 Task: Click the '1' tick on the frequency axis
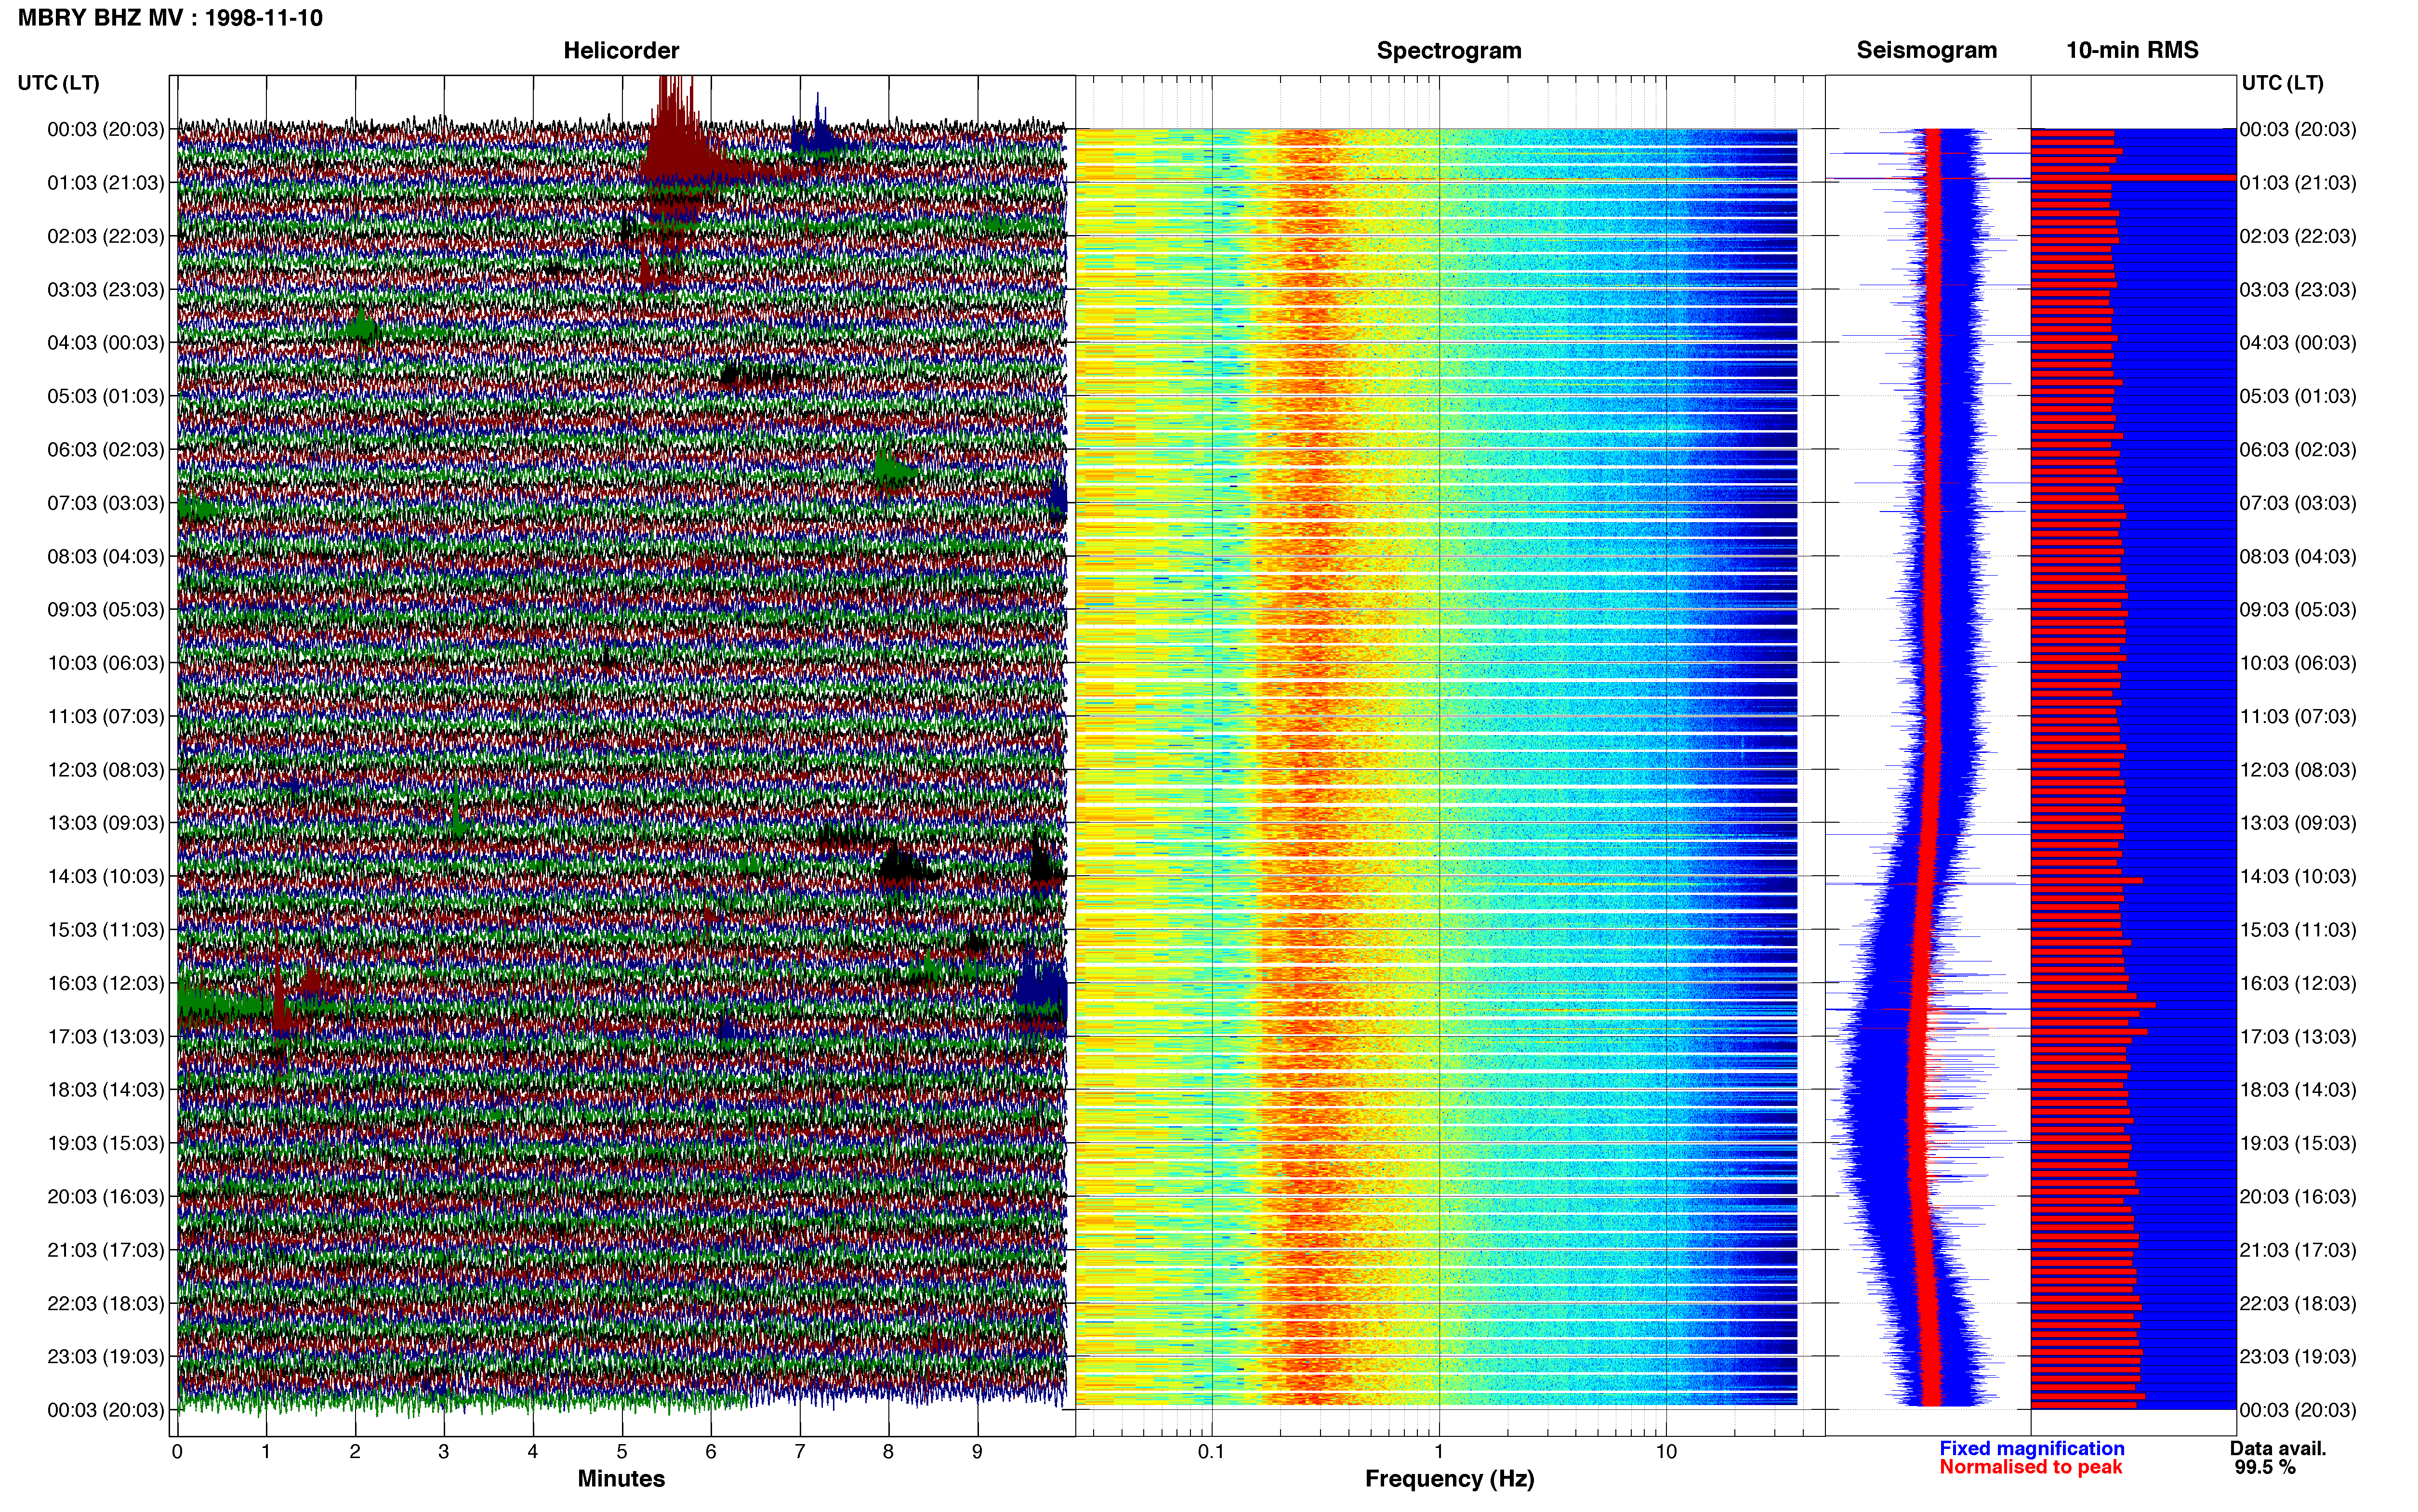click(x=1439, y=1452)
